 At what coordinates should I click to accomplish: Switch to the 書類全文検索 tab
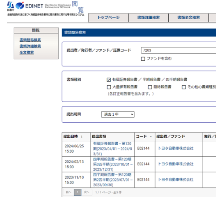click(189, 18)
